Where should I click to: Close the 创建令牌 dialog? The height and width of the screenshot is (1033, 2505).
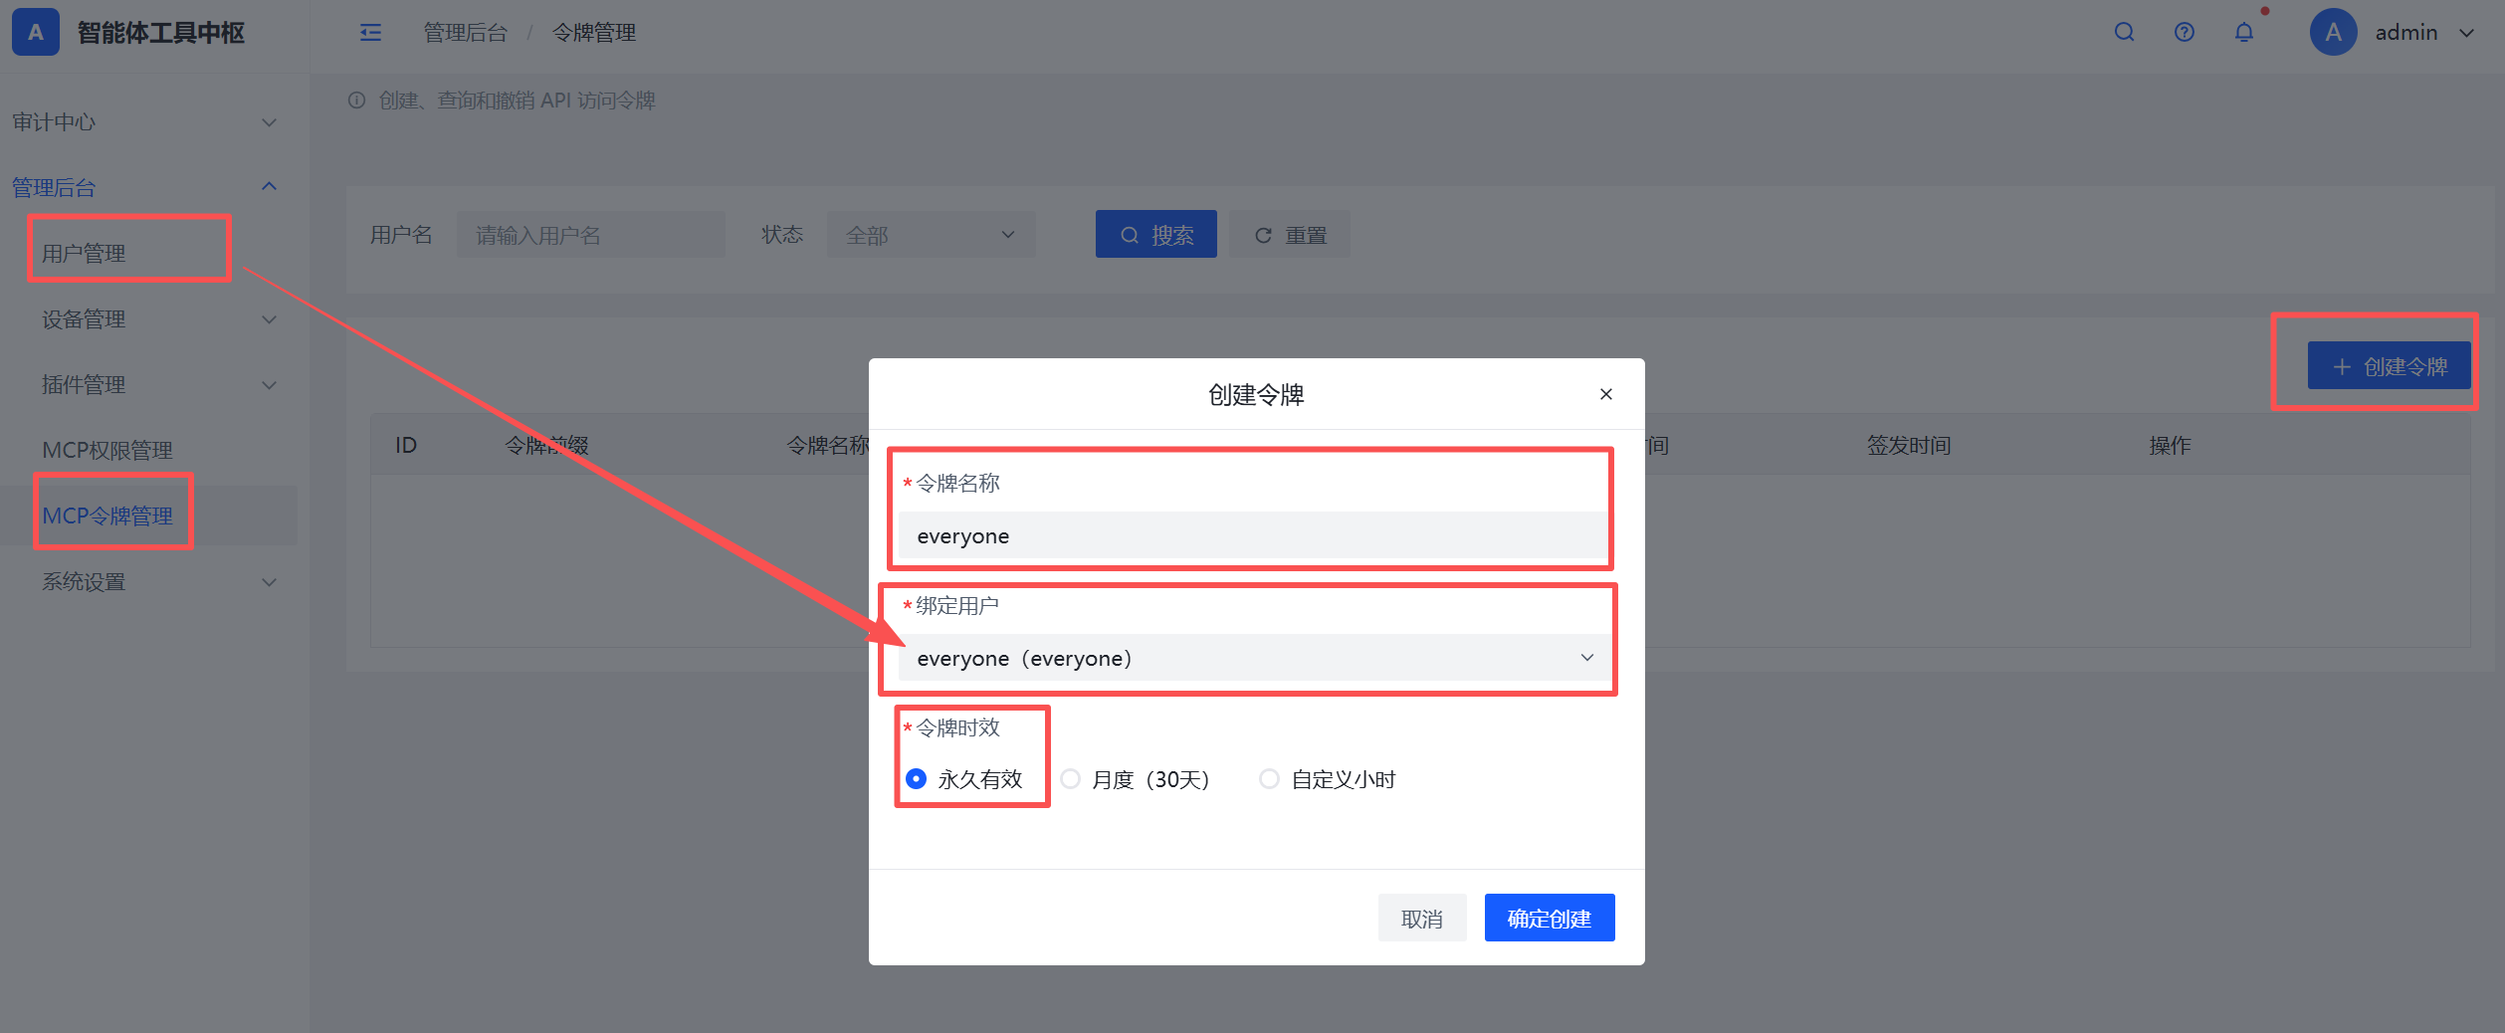pyautogui.click(x=1605, y=394)
